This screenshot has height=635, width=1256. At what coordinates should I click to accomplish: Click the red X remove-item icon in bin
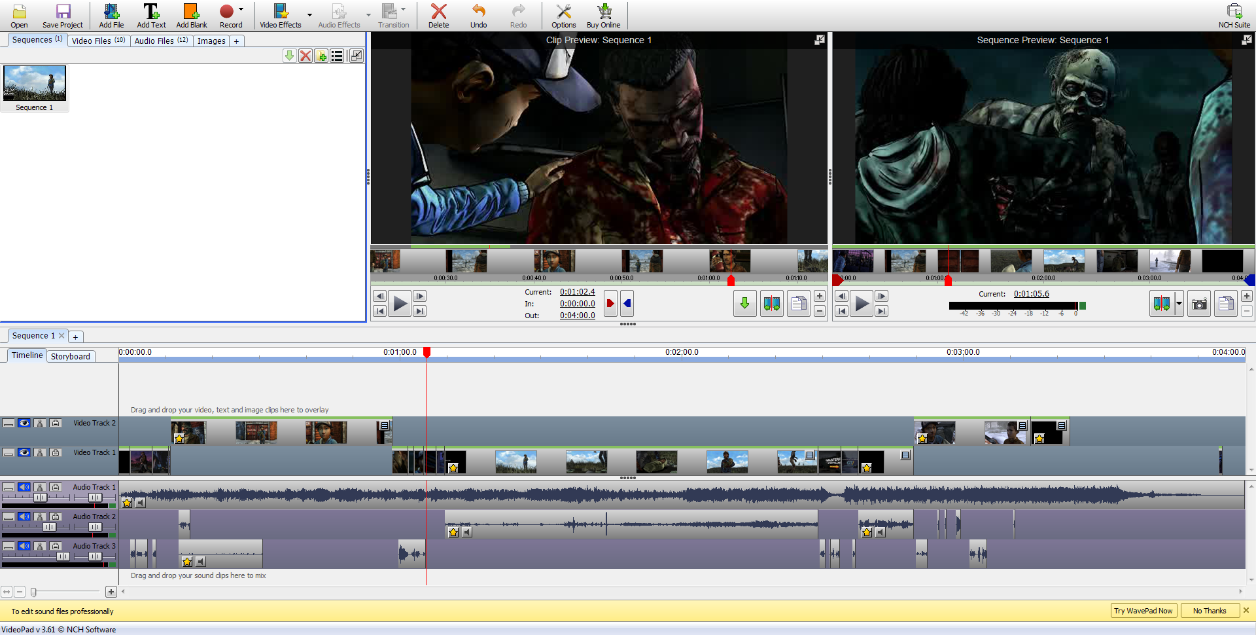(x=305, y=56)
